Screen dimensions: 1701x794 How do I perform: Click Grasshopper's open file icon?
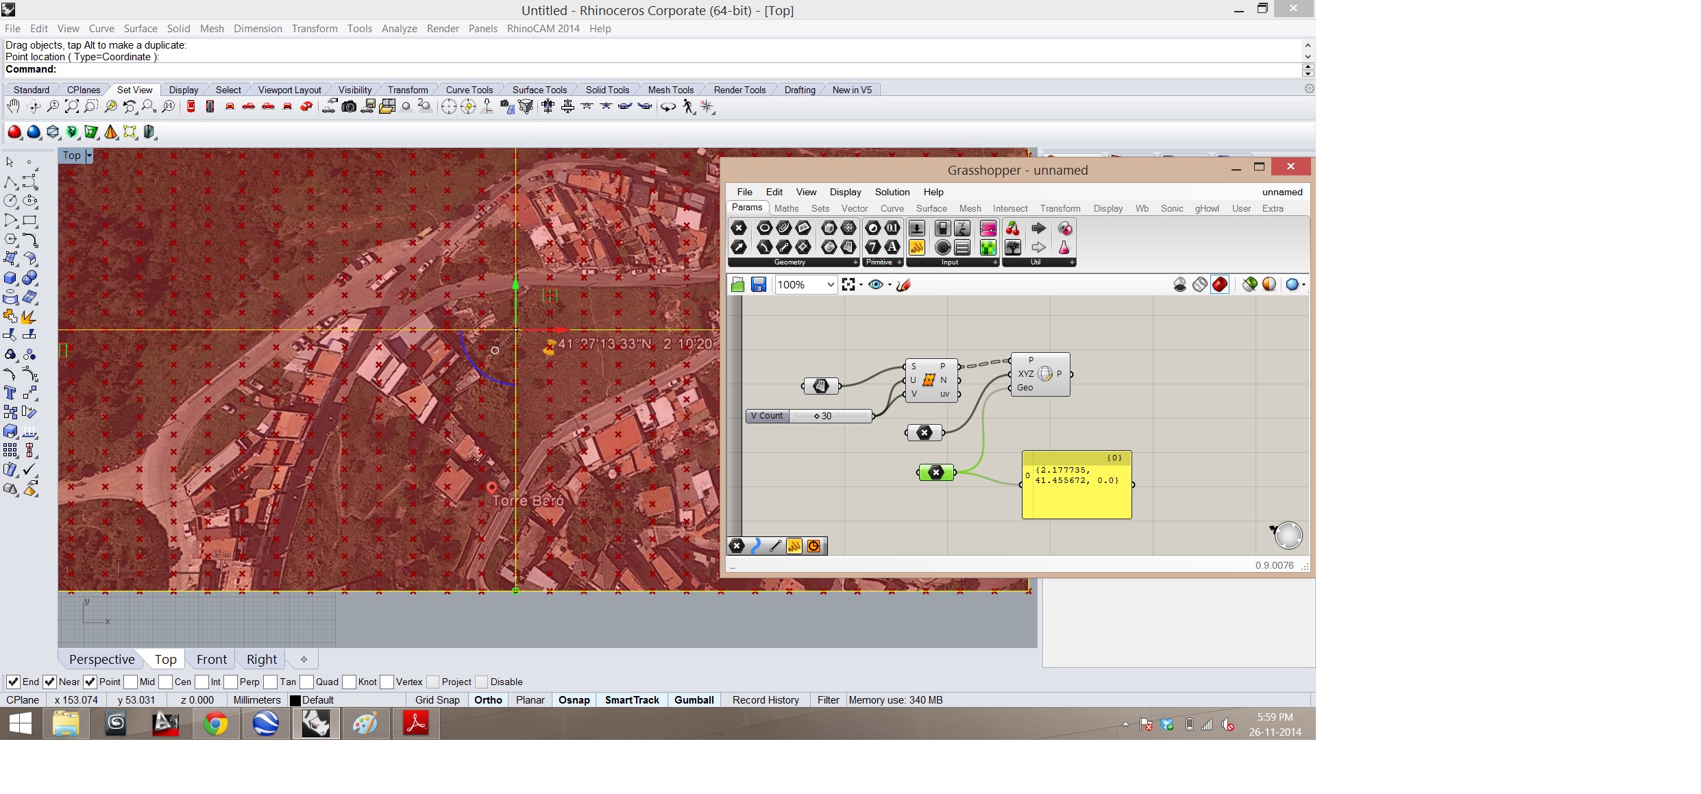coord(737,285)
